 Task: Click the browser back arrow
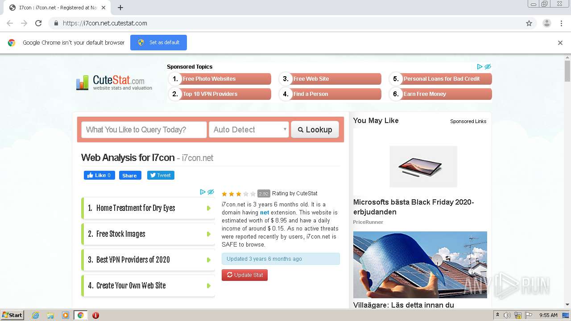click(10, 23)
